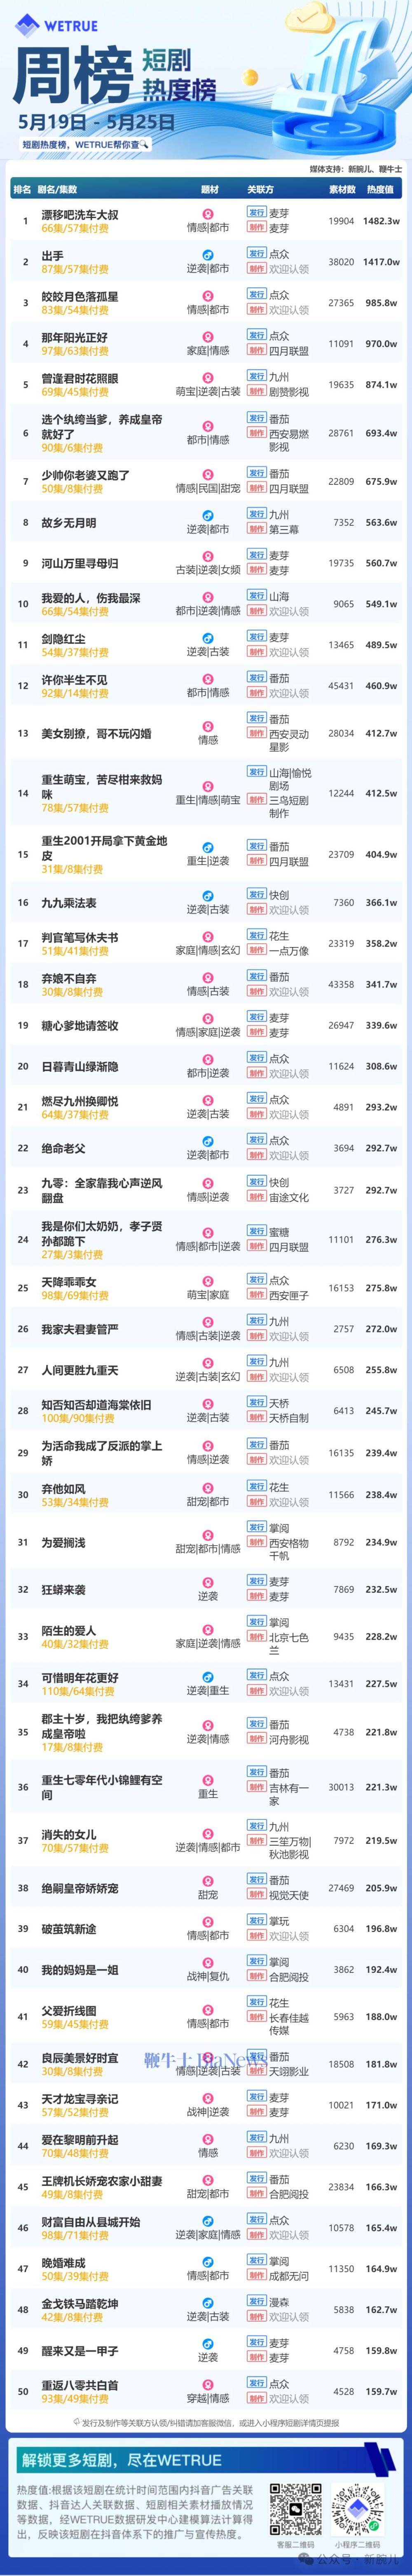Sort by the 热度值 column header
This screenshot has height=2576, width=412.
pos(380,189)
